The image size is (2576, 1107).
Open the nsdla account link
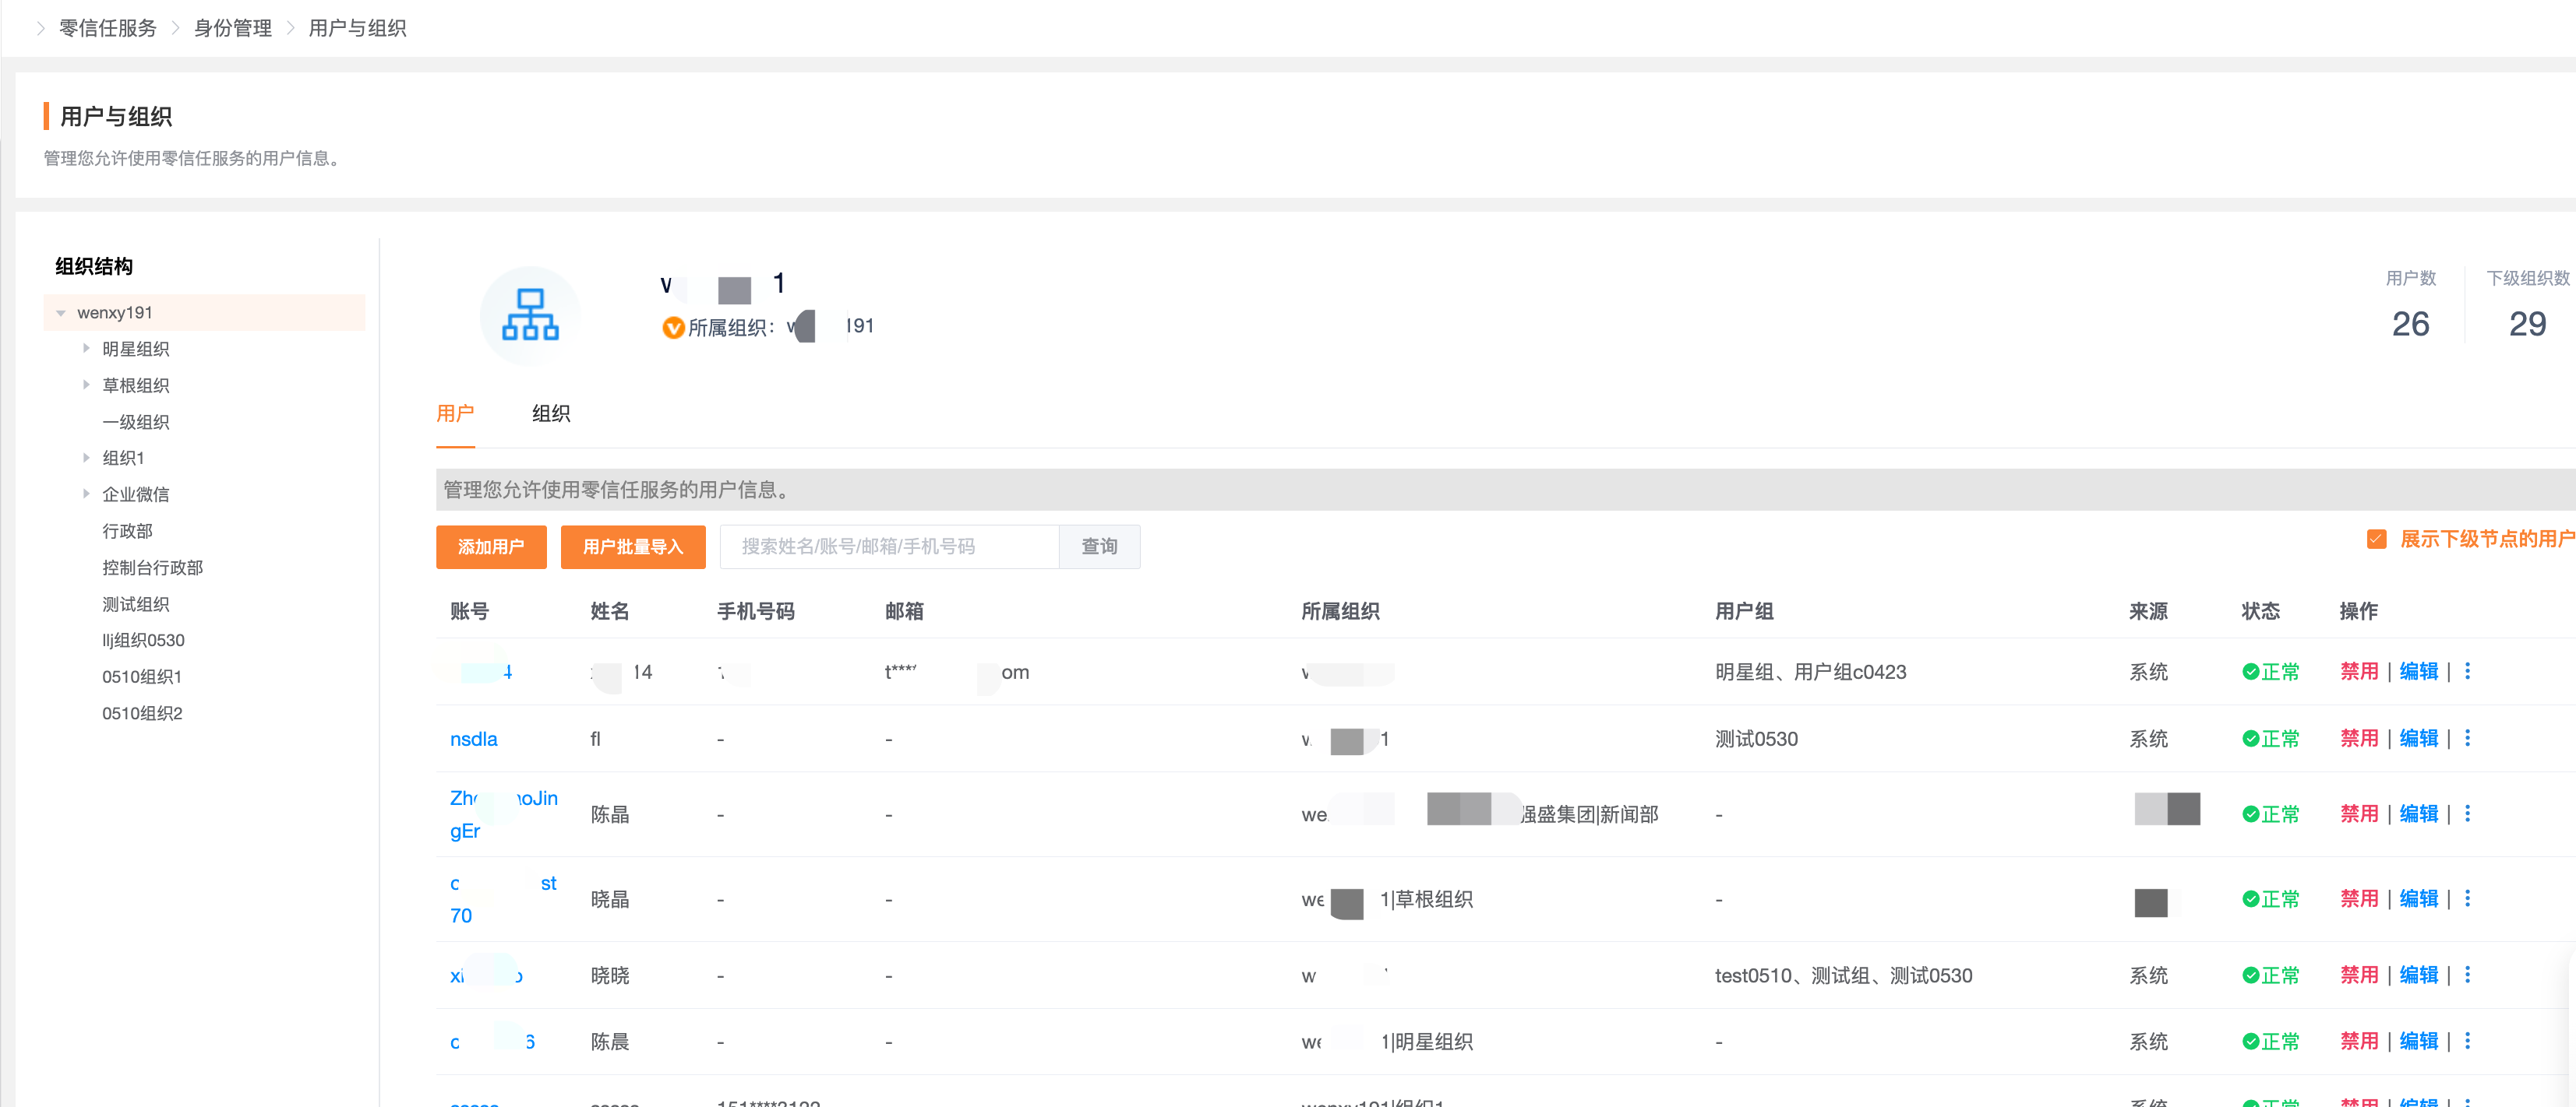click(x=474, y=740)
